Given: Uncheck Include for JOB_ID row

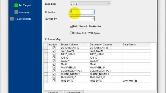Looking at the screenshot, I should click(x=54, y=58).
